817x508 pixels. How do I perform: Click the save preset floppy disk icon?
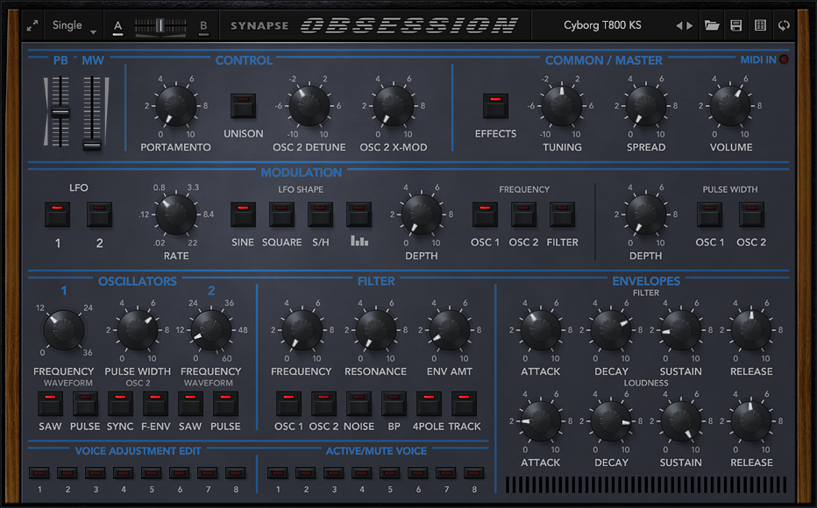pyautogui.click(x=736, y=25)
